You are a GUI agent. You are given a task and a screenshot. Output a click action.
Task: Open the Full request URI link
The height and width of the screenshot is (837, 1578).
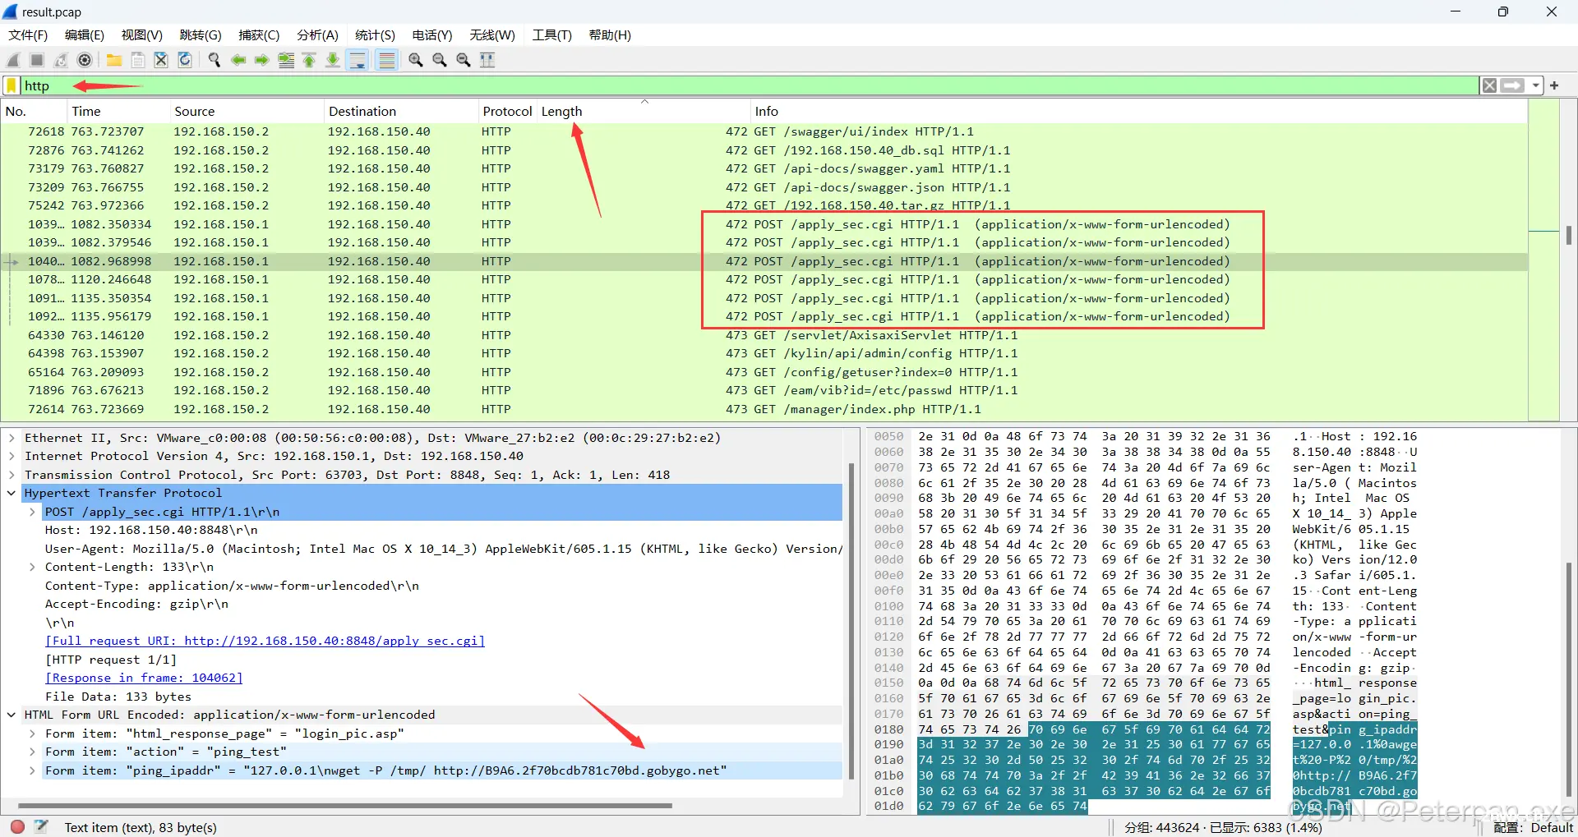coord(265,641)
